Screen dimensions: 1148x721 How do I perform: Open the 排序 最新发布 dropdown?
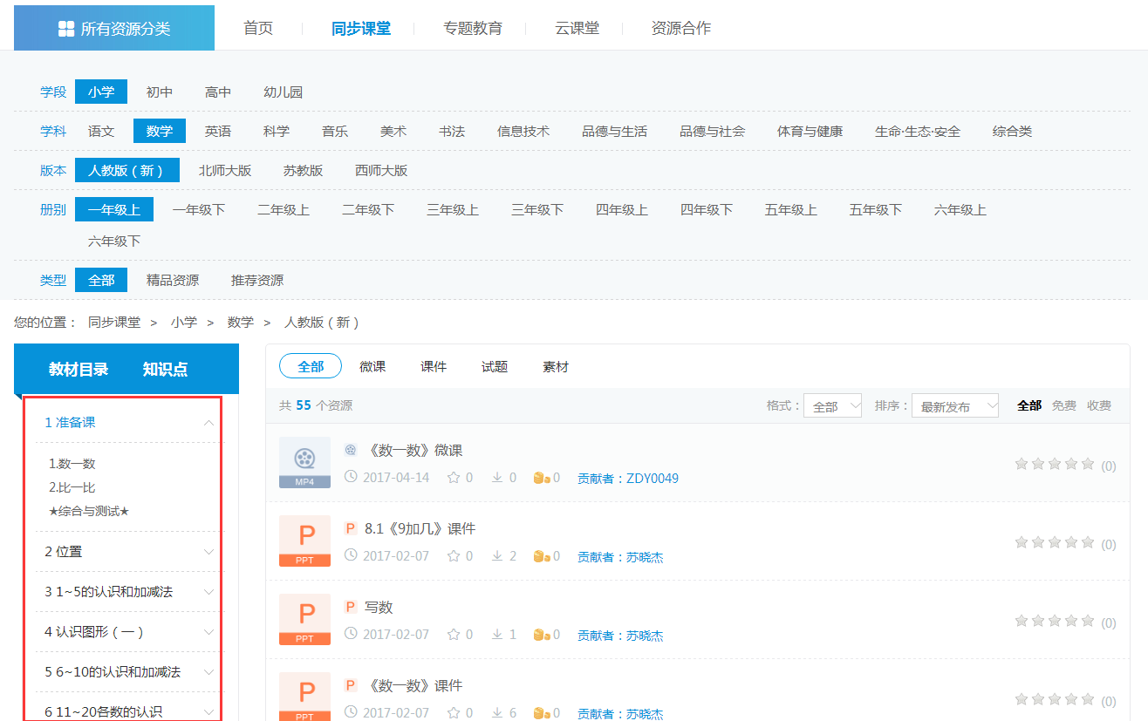click(x=955, y=405)
